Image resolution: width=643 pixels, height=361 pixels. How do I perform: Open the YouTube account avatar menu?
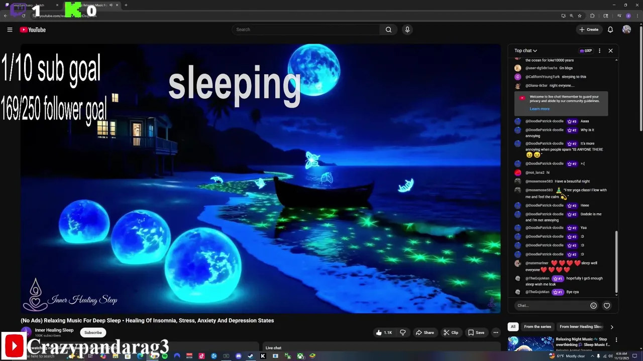click(x=626, y=30)
